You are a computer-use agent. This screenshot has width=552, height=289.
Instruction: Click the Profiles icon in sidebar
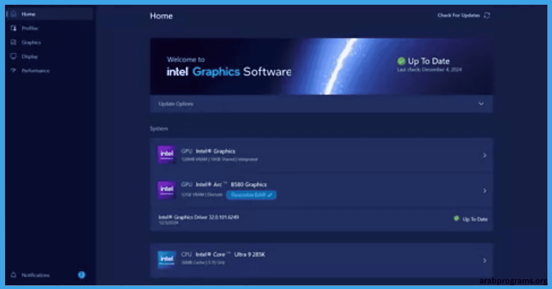click(x=13, y=28)
